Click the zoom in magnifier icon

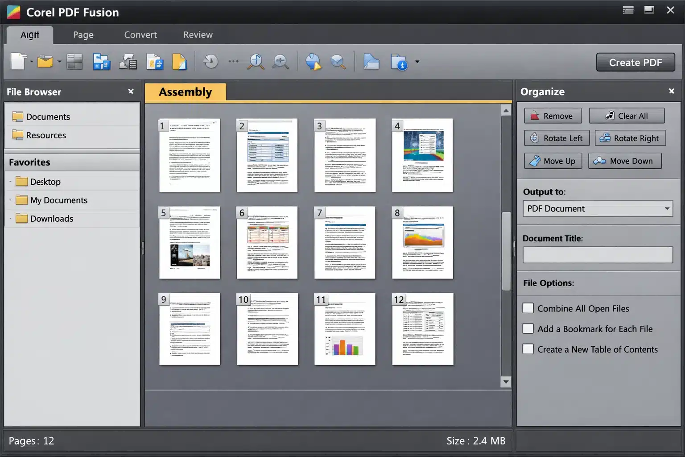coord(280,62)
